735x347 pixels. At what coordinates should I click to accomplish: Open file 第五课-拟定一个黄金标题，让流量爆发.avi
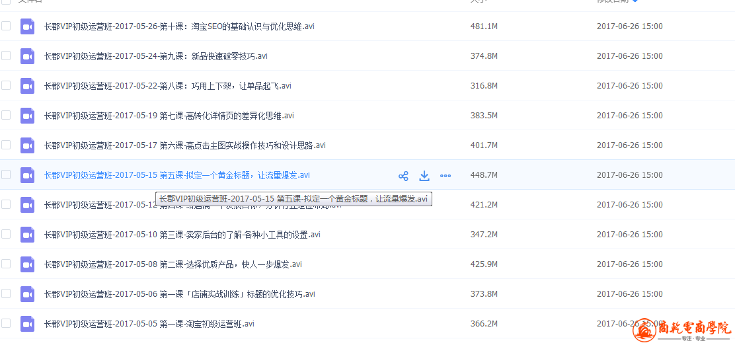pos(176,175)
